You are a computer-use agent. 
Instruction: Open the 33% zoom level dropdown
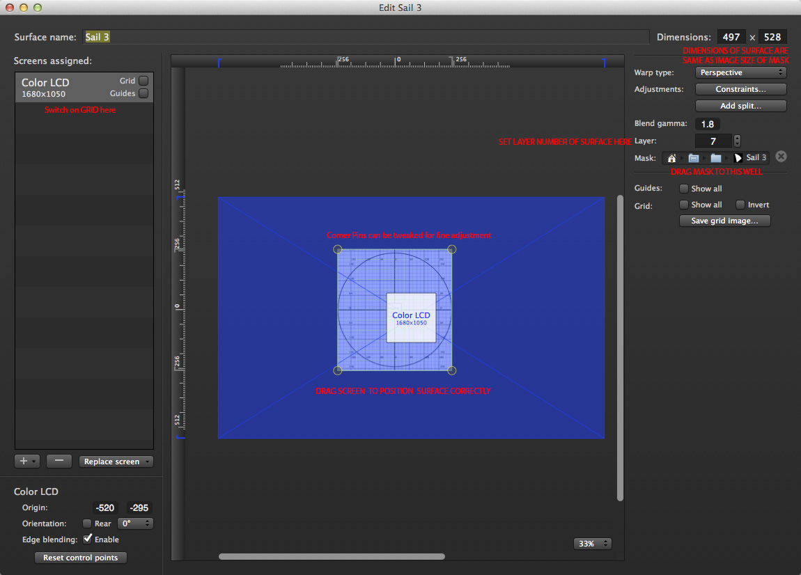coord(593,544)
